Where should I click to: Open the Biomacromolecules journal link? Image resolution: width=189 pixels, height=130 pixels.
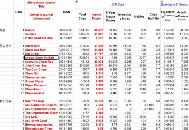39,125
